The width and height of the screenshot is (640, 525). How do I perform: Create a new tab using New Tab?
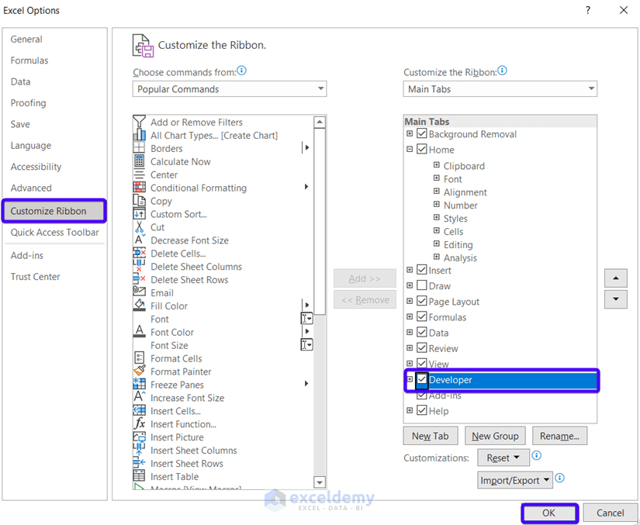click(x=430, y=435)
